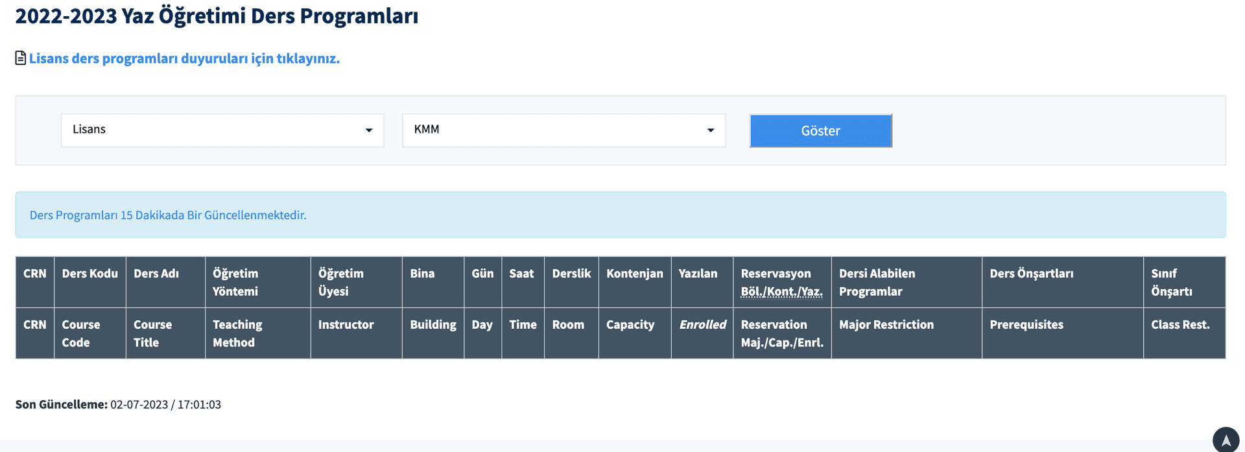Click the Ders Önşartları column header

(1031, 274)
